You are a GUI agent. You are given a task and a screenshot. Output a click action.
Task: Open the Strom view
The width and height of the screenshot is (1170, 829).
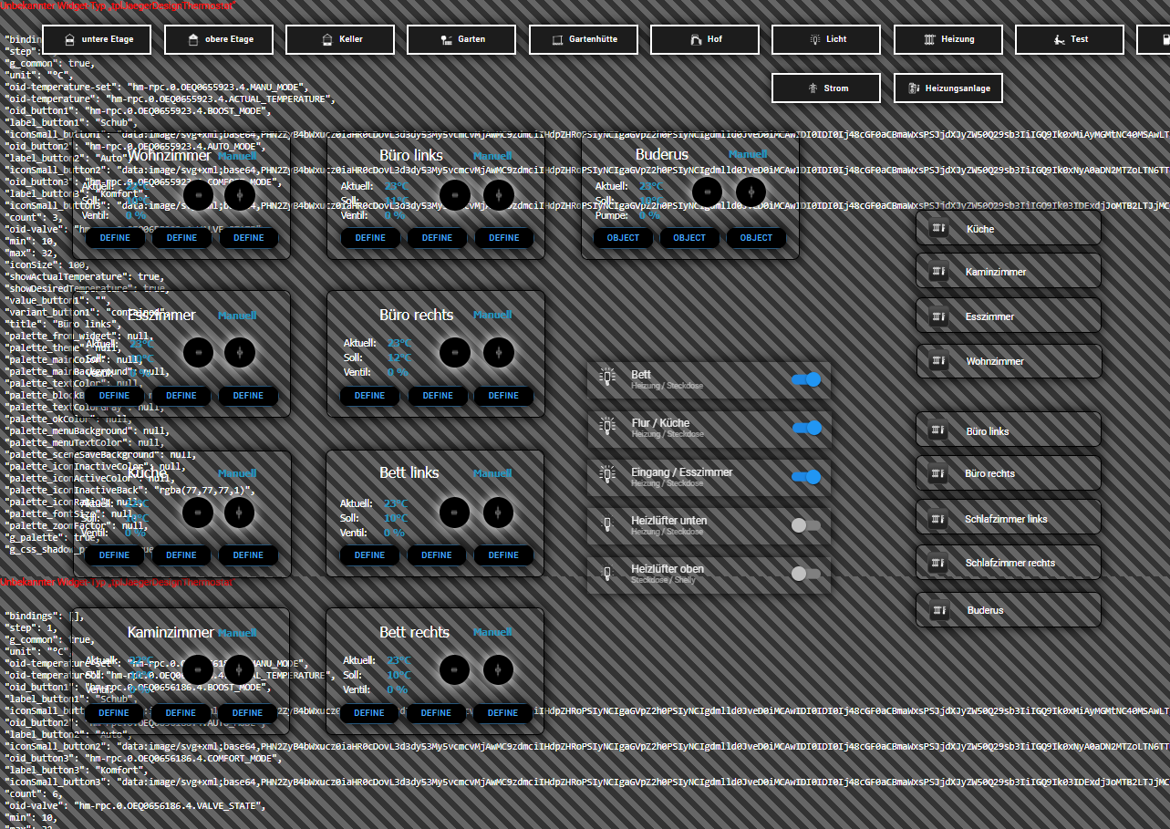826,88
